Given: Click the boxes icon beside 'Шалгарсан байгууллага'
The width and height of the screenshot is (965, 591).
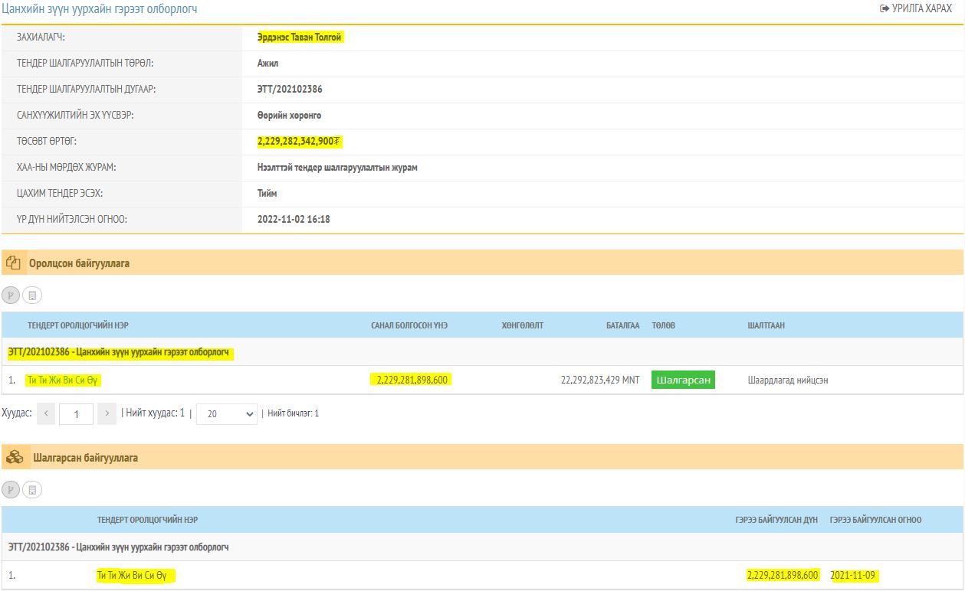Looking at the screenshot, I should point(15,458).
